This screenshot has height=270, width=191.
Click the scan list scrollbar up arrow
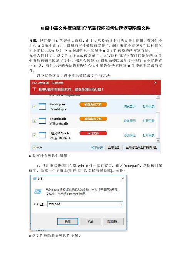[158, 97]
